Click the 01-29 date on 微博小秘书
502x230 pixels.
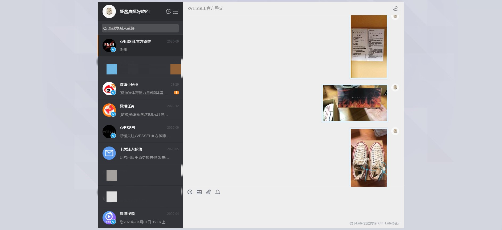[x=175, y=85]
